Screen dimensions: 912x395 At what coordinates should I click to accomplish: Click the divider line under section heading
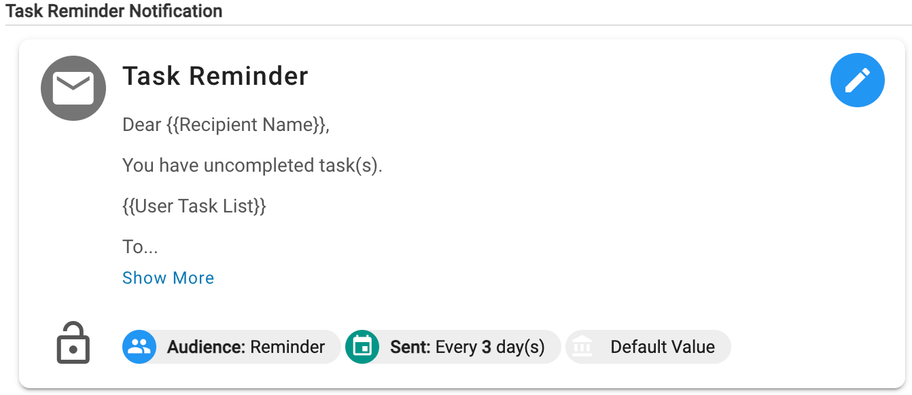[456, 25]
